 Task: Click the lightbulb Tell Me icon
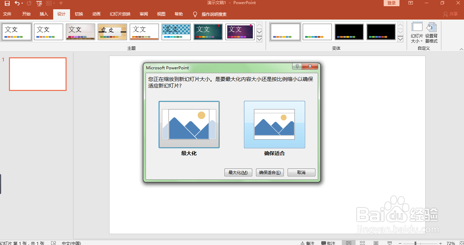(195, 14)
